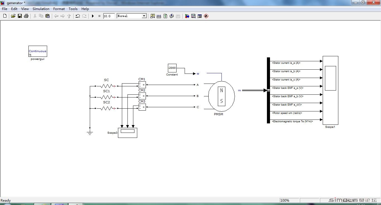The height and width of the screenshot is (205, 381).
Task: Open a model file via the folder icon
Action: tap(13, 16)
